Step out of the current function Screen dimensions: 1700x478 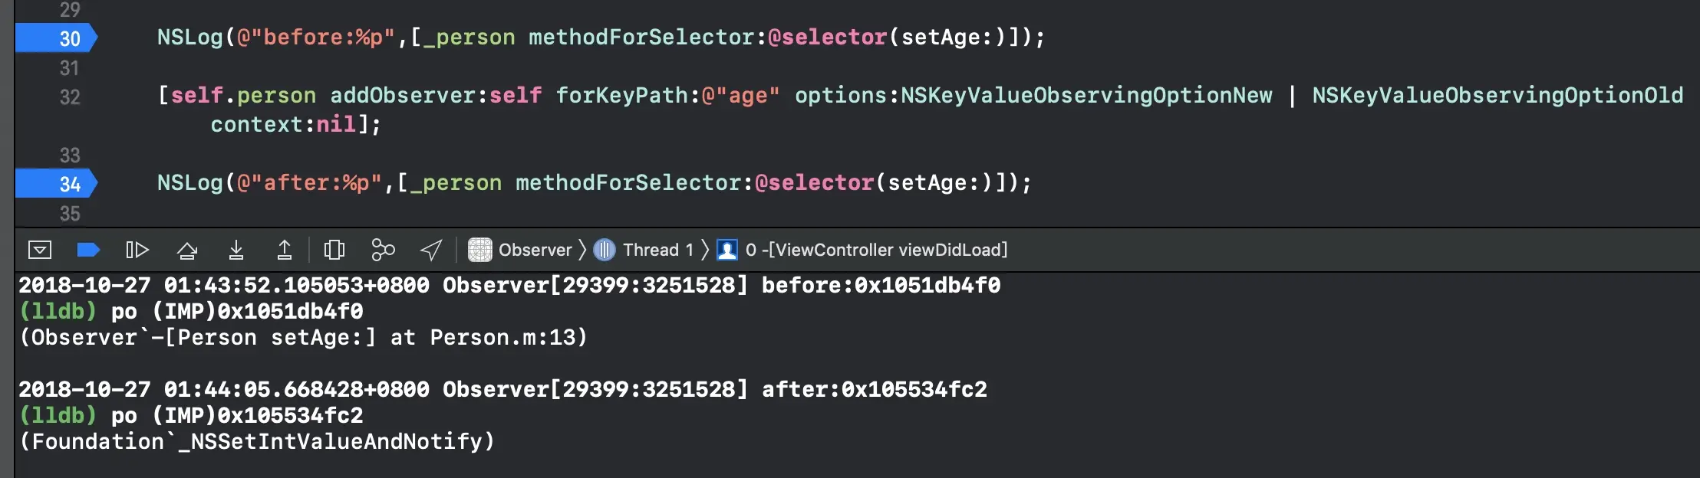[x=285, y=250]
